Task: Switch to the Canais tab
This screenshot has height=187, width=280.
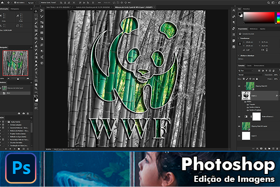Action: (x=249, y=65)
